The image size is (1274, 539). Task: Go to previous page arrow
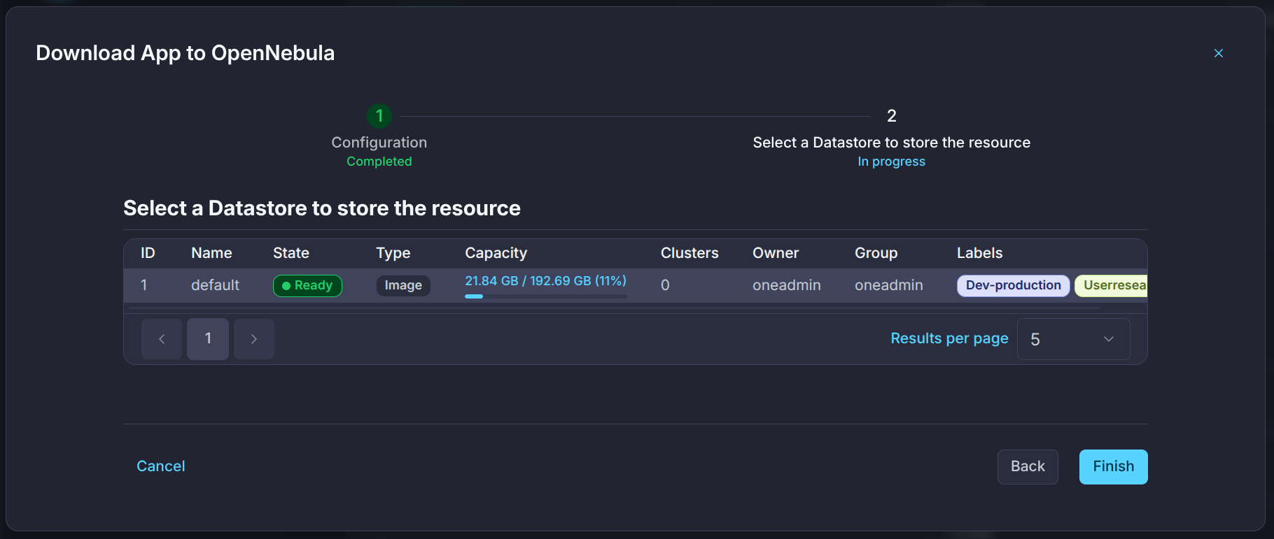tap(162, 339)
